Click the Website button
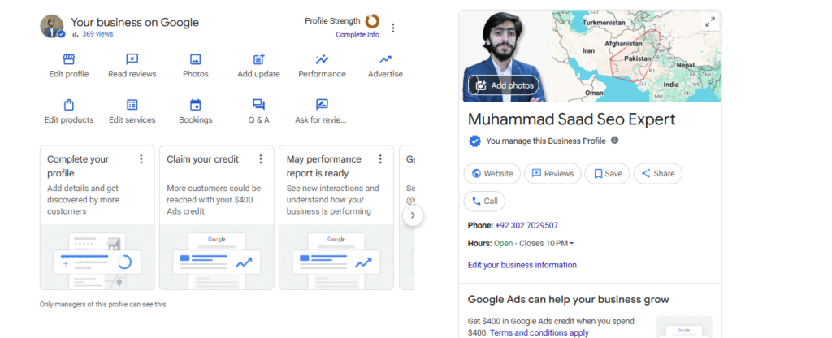This screenshot has width=832, height=338. click(x=492, y=174)
